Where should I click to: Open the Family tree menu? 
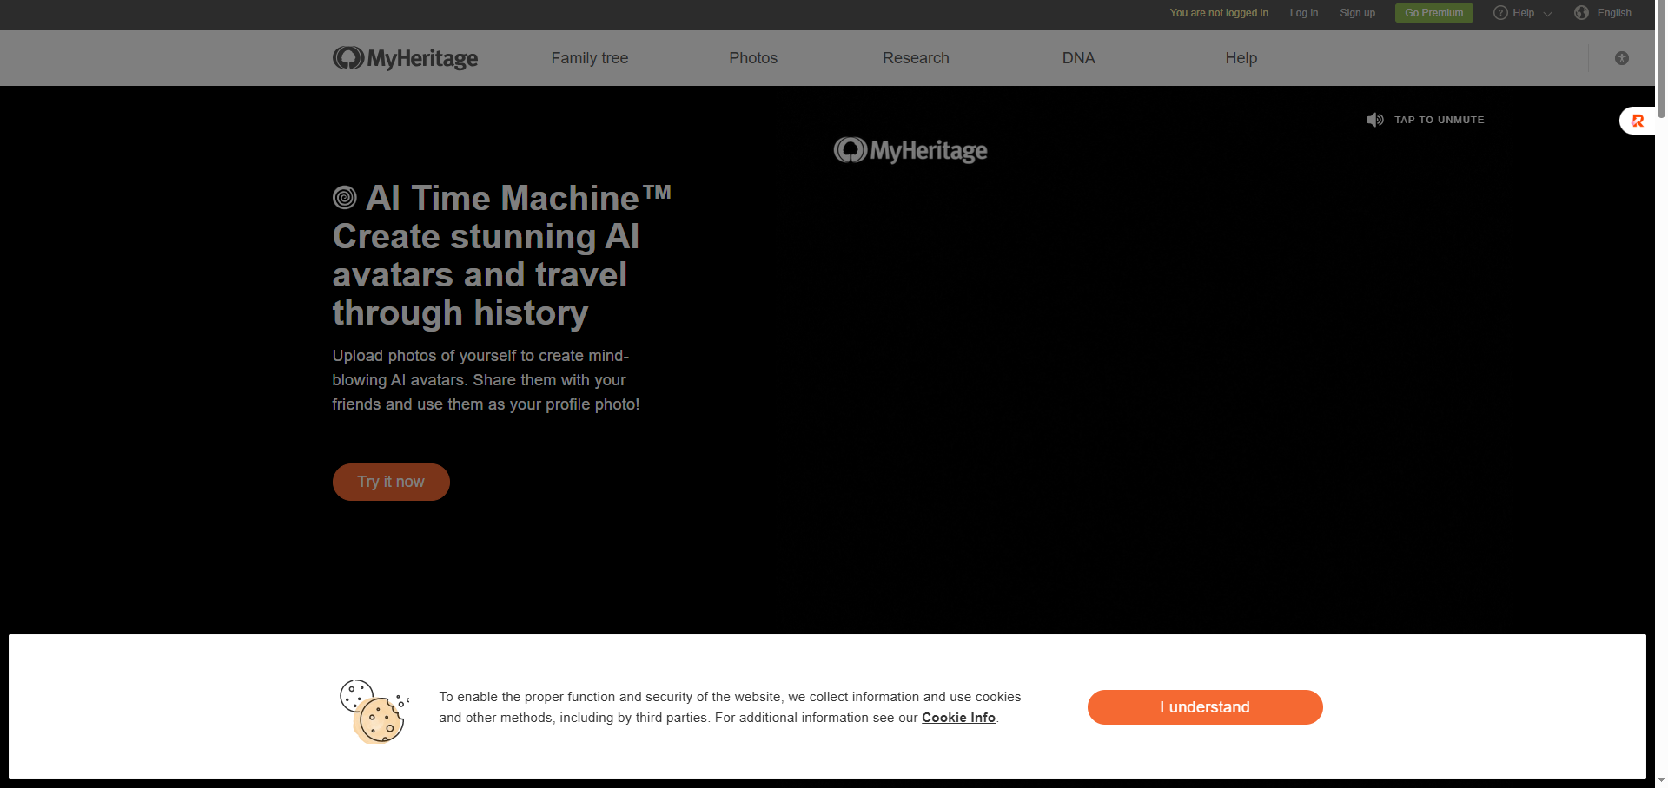pyautogui.click(x=589, y=58)
